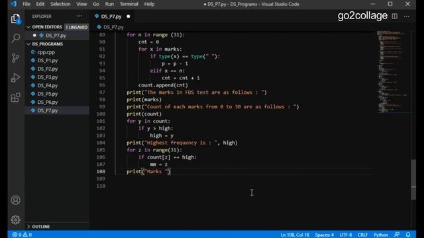Open the Terminal menu

pyautogui.click(x=129, y=4)
